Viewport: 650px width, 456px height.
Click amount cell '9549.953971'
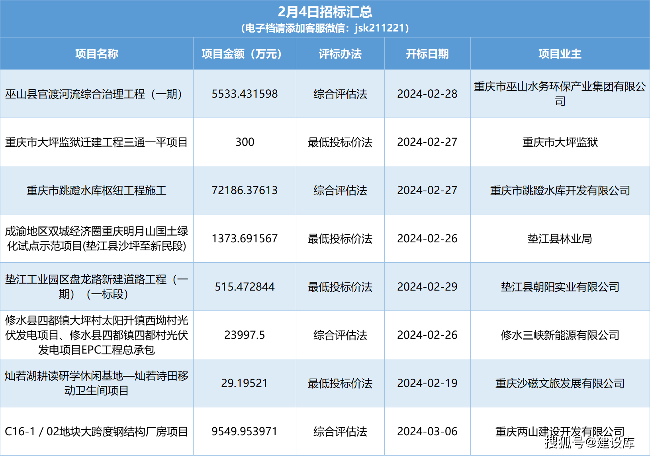click(245, 432)
